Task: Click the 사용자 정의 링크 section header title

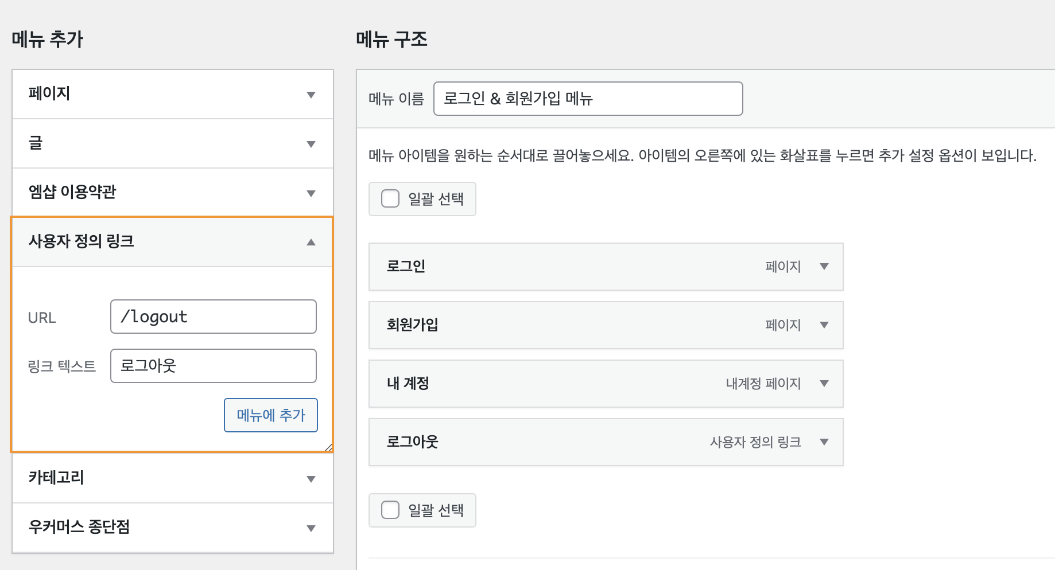Action: (x=82, y=241)
